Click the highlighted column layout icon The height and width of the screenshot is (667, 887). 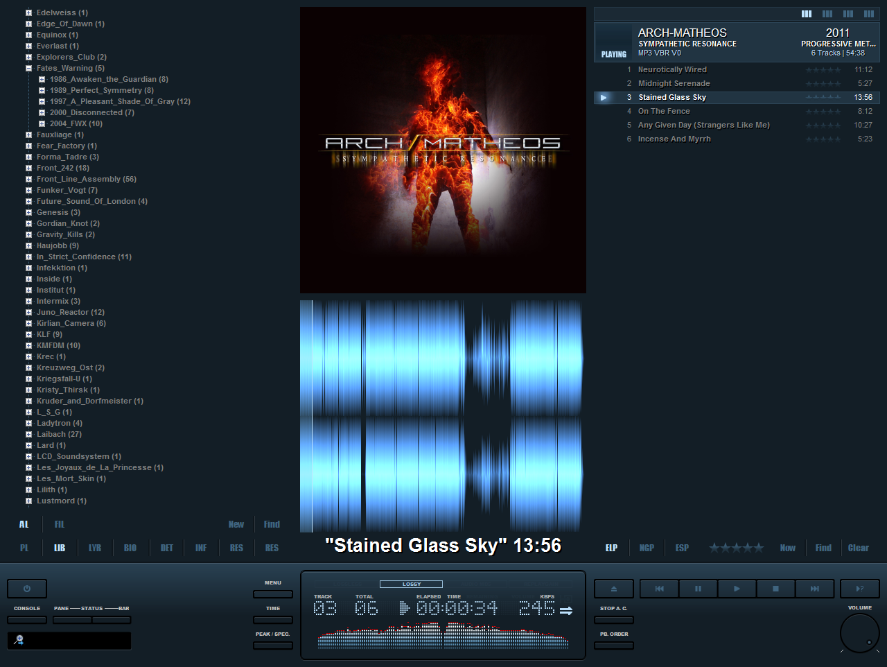807,14
